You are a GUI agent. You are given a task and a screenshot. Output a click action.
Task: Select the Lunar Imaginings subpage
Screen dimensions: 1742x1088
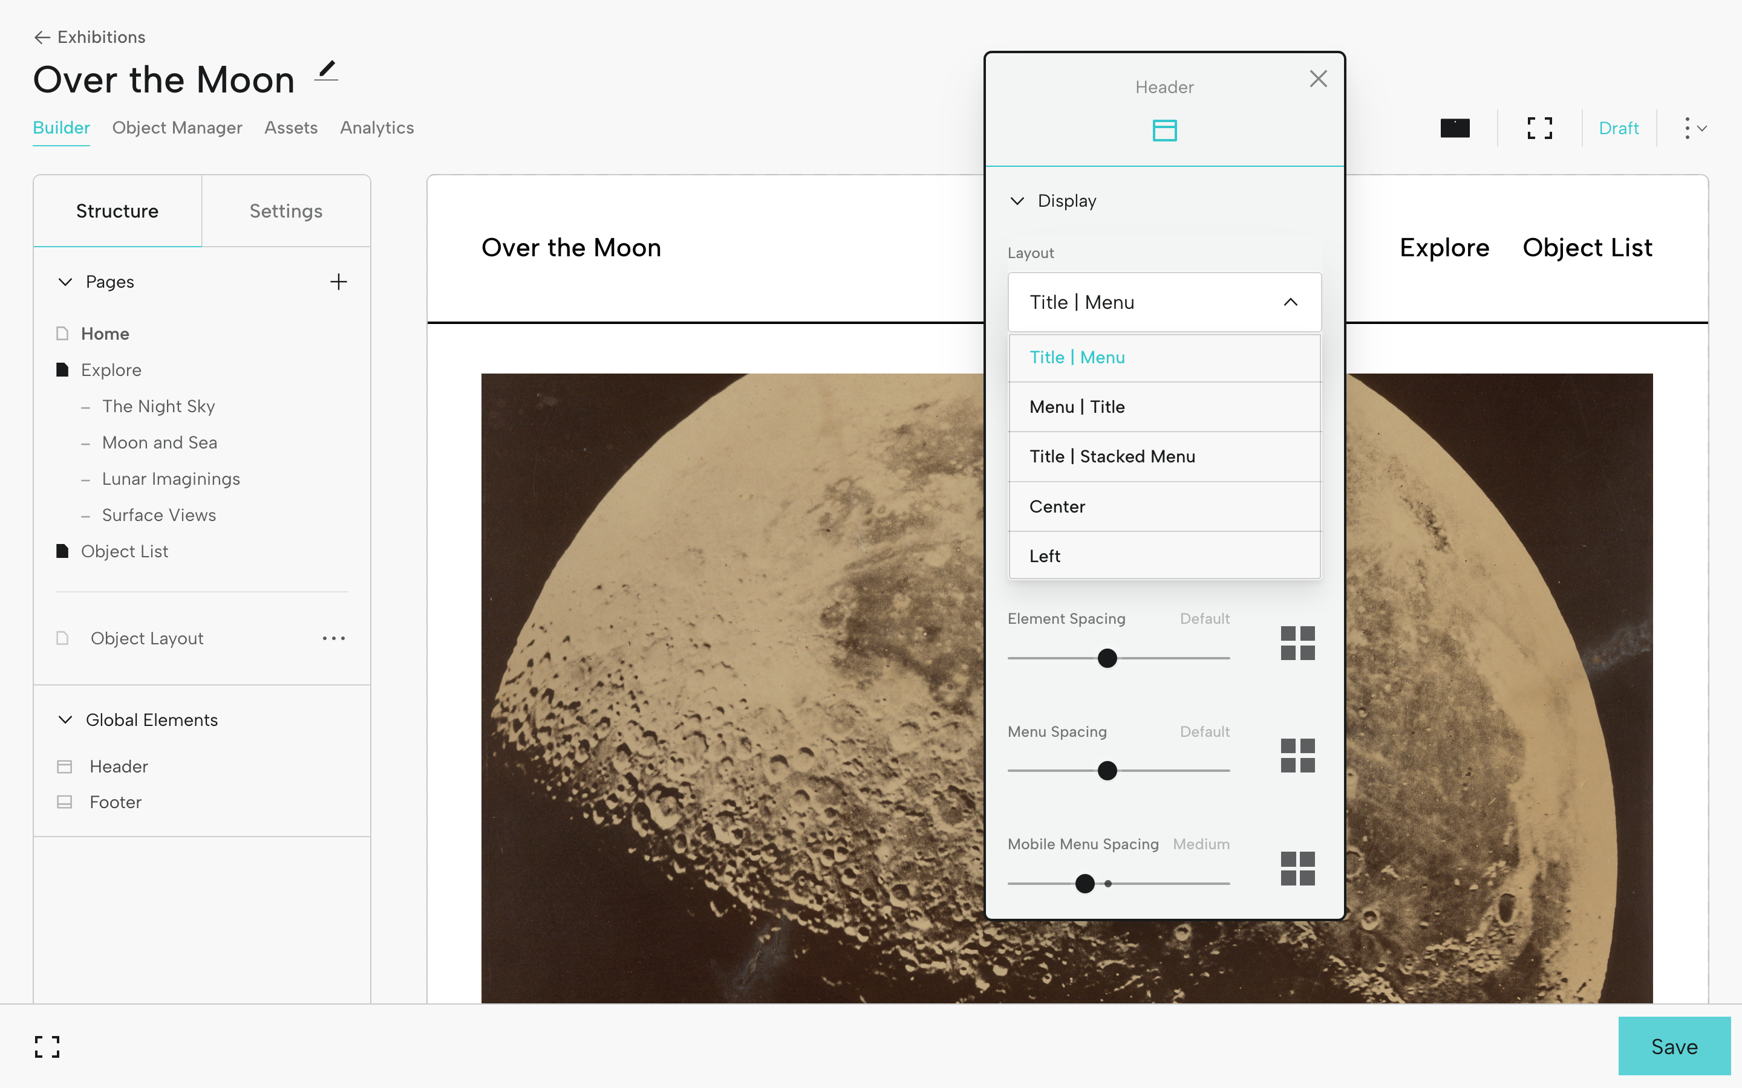click(x=171, y=479)
